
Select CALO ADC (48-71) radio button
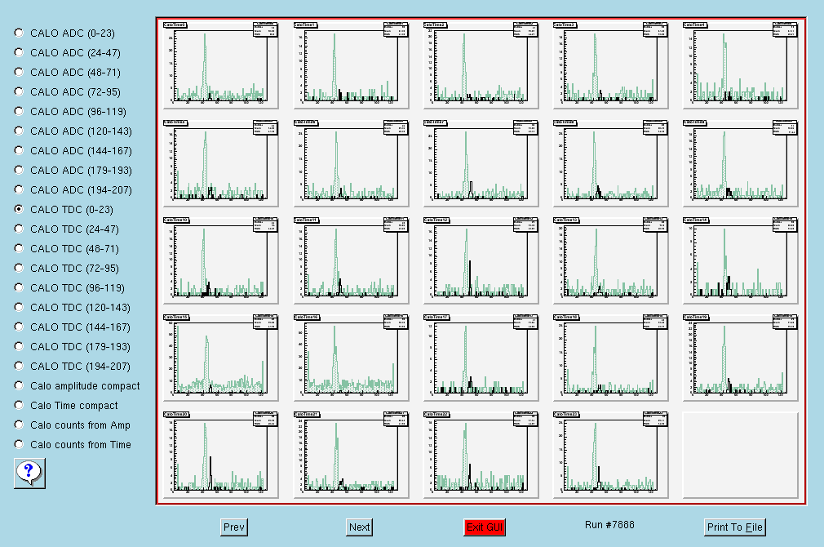[x=19, y=72]
